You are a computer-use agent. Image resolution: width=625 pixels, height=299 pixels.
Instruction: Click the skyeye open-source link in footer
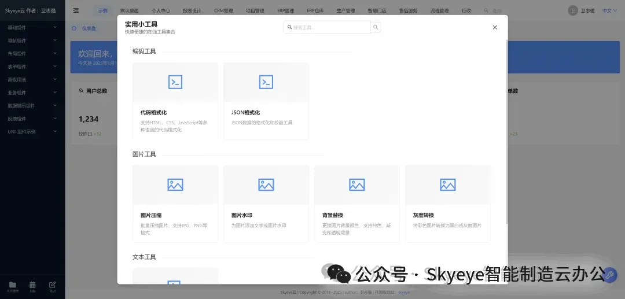tap(404, 292)
